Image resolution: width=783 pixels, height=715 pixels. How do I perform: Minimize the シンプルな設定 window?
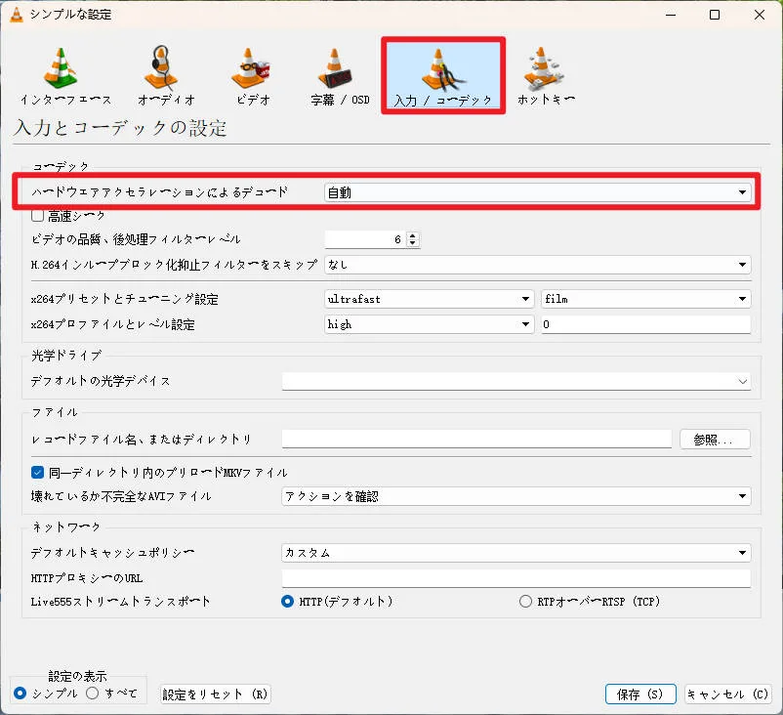[x=671, y=15]
